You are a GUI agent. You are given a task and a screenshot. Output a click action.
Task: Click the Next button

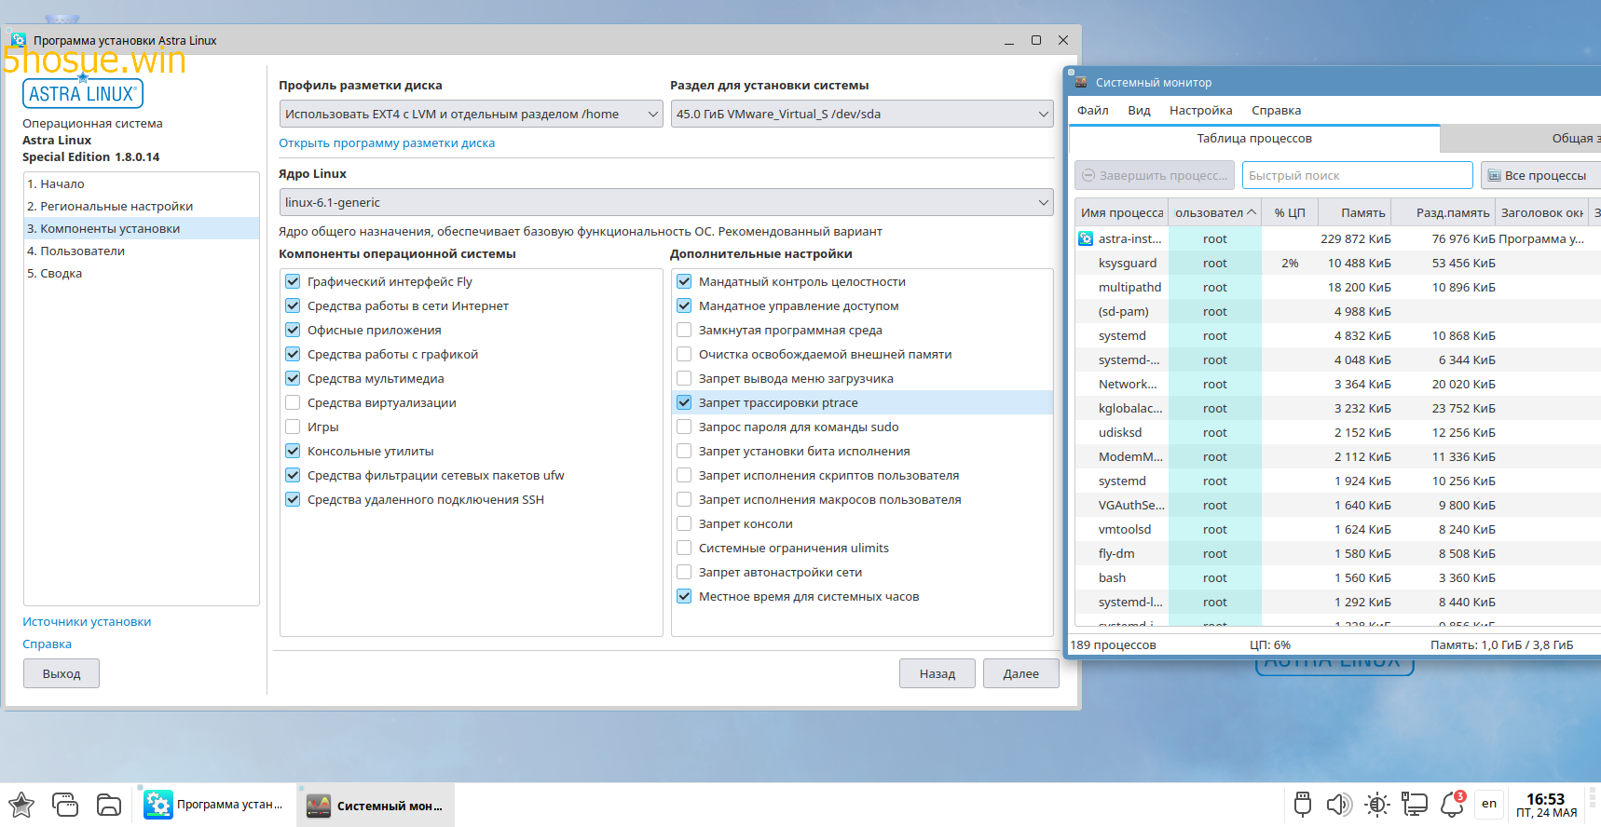point(1021,673)
